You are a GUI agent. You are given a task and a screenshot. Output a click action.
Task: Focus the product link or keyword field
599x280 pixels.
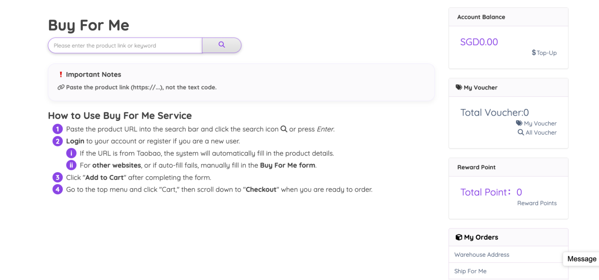125,45
